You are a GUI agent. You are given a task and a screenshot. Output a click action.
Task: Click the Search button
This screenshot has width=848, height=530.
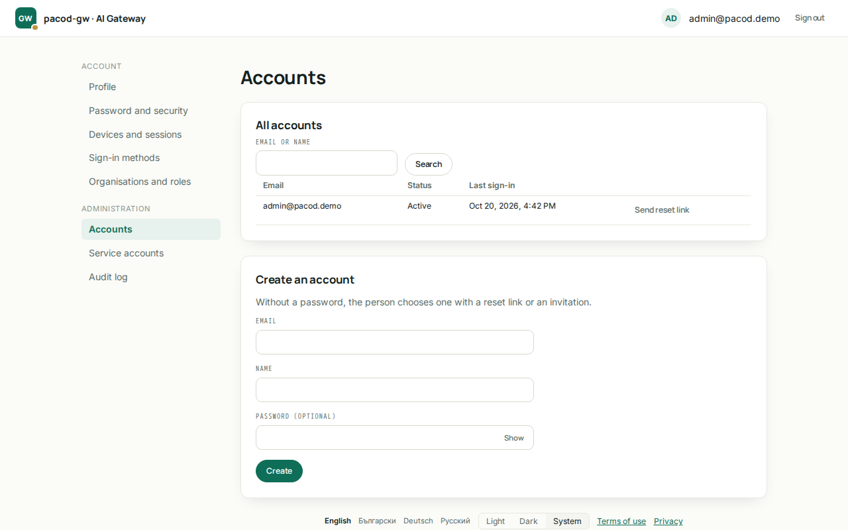429,164
